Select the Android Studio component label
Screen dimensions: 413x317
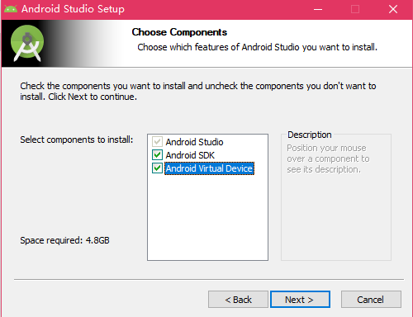(x=194, y=142)
